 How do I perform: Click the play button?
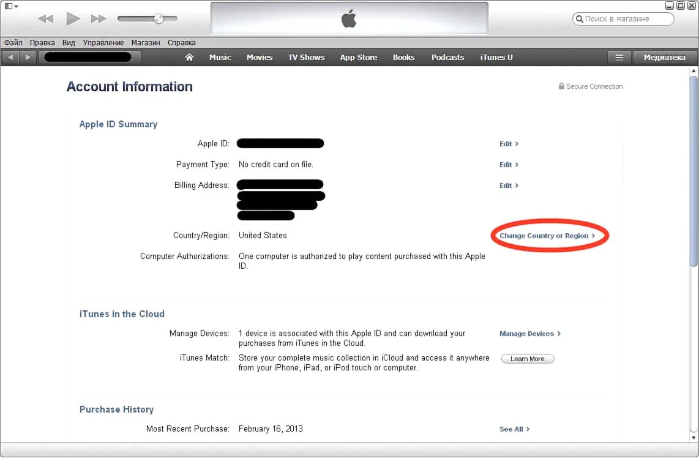[x=73, y=19]
